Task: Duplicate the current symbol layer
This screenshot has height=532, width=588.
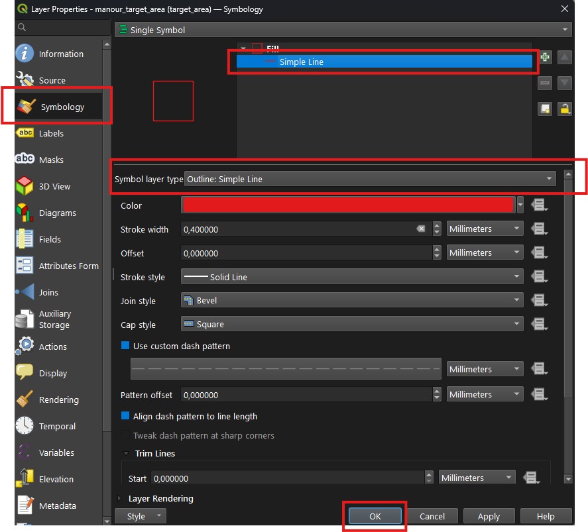Action: coord(544,109)
